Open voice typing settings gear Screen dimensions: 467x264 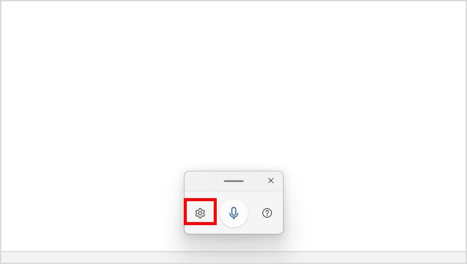click(200, 213)
